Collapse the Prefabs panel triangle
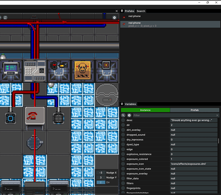 pos(122,11)
